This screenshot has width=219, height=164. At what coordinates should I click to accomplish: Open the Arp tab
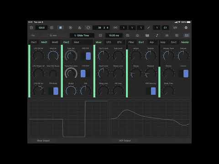pos(151,42)
